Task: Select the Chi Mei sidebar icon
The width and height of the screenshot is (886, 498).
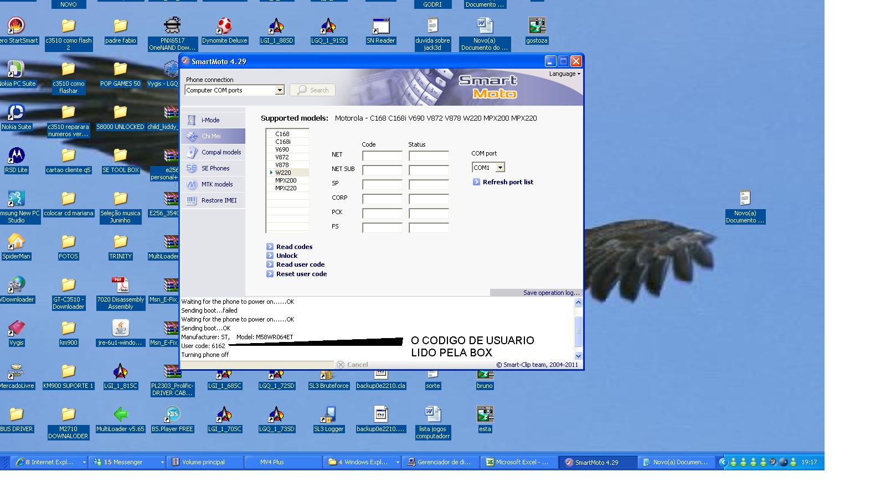Action: pyautogui.click(x=192, y=136)
